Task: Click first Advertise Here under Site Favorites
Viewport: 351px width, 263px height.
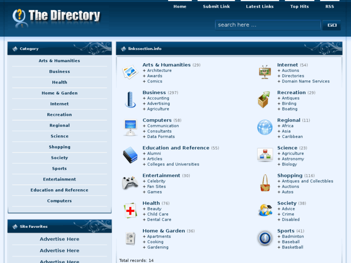Action: point(59,239)
